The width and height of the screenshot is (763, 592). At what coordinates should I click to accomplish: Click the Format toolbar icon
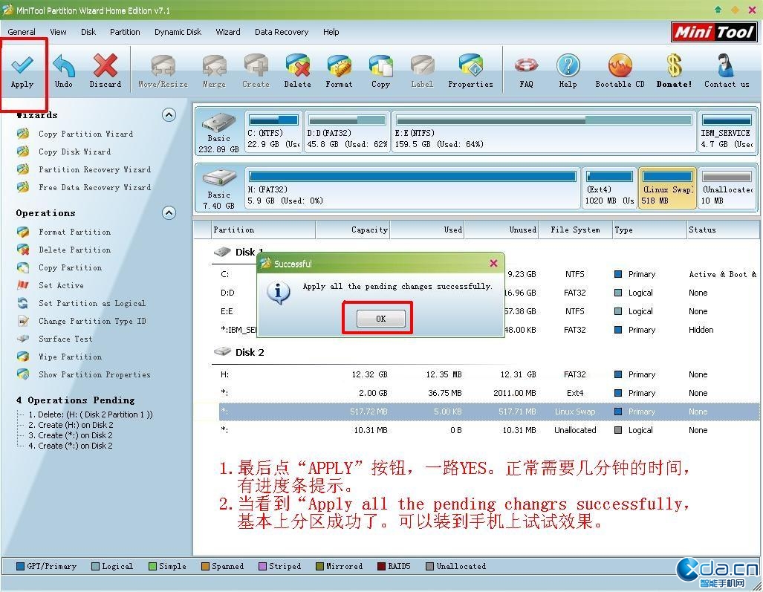340,65
